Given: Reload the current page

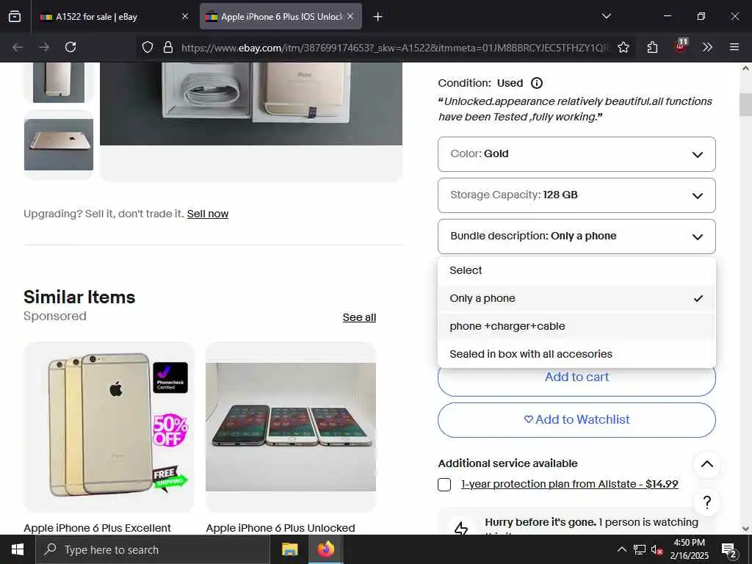Looking at the screenshot, I should (x=70, y=47).
